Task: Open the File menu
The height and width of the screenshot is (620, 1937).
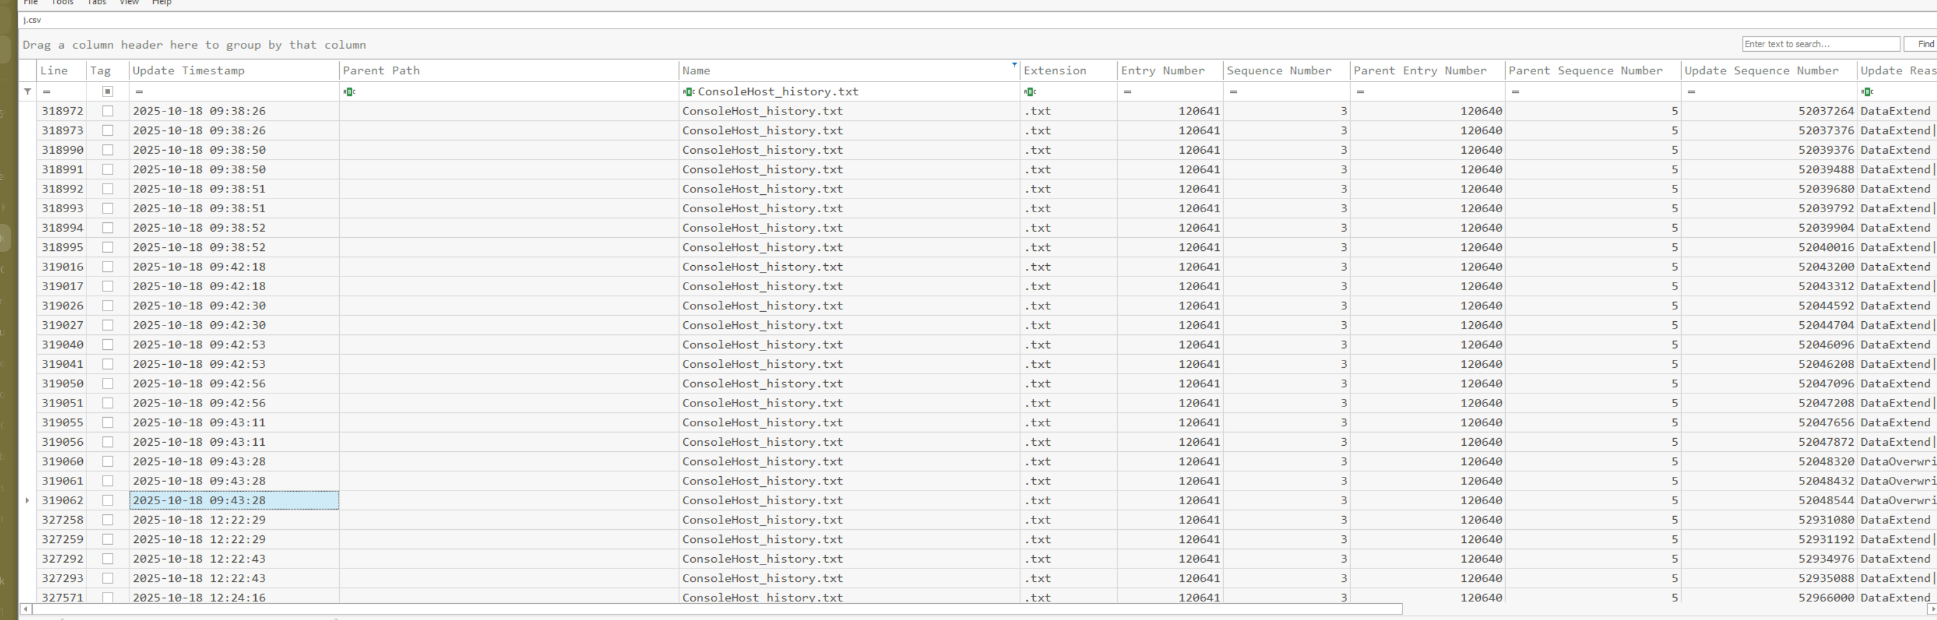Action: [31, 3]
